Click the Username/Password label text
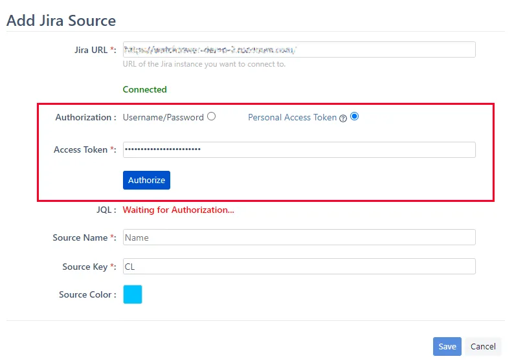Image resolution: width=514 pixels, height=363 pixels. [x=163, y=117]
